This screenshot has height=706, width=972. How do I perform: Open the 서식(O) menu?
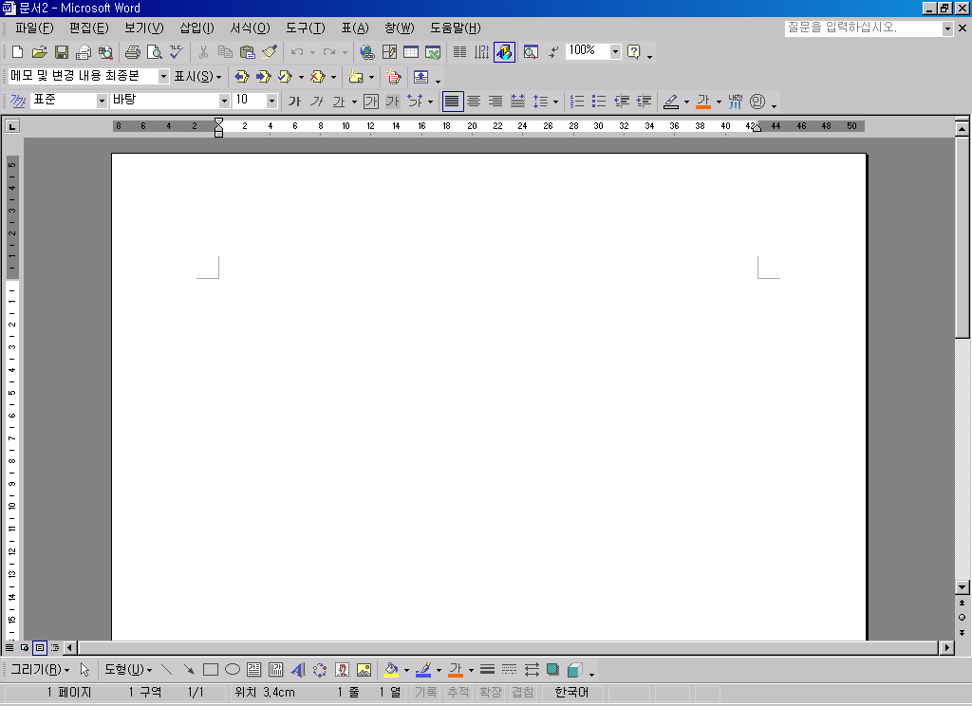[x=251, y=28]
